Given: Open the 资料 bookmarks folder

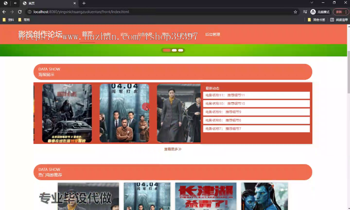Looking at the screenshot, I should (x=8, y=20).
